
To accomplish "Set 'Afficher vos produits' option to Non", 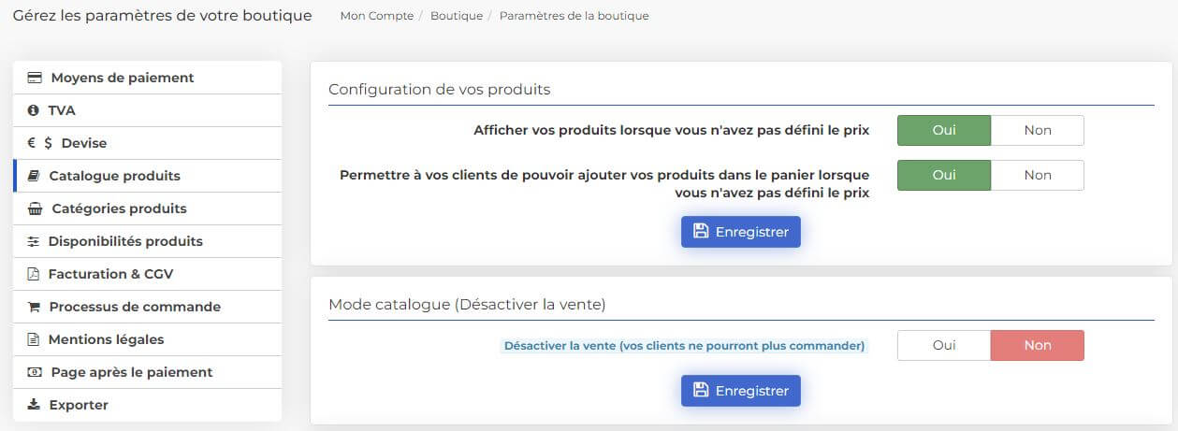I will 1037,130.
